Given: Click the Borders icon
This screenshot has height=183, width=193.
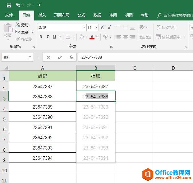Looking at the screenshot, I should 68,37.
